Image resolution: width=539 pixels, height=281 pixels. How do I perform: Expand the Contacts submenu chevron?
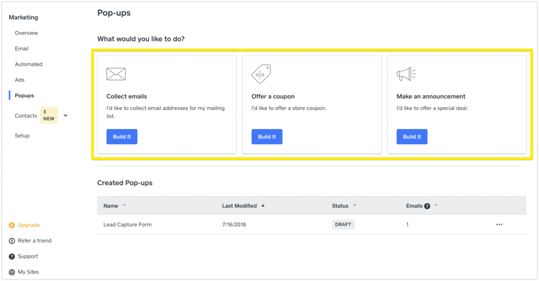[x=65, y=115]
